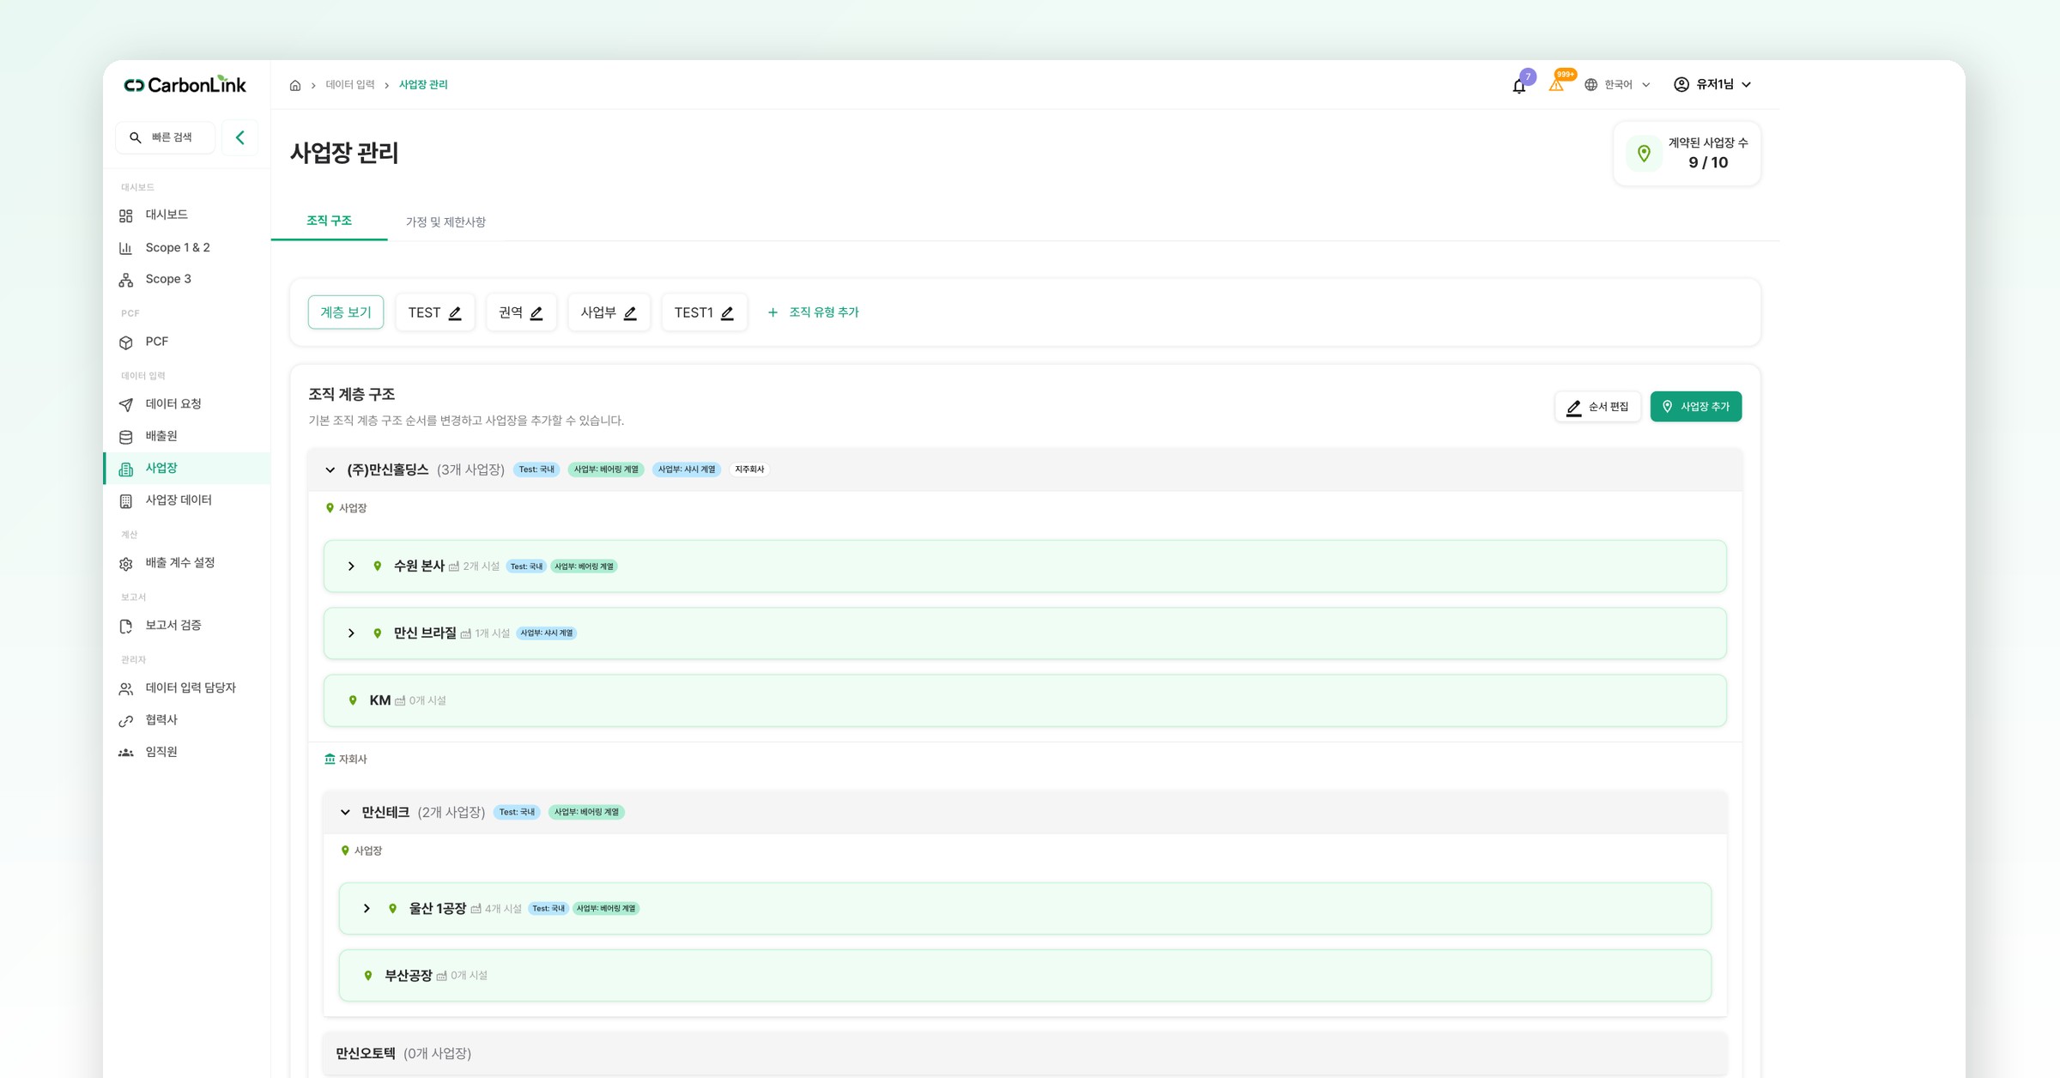Edit the 권역 organization type pencil
This screenshot has width=2060, height=1078.
[536, 313]
